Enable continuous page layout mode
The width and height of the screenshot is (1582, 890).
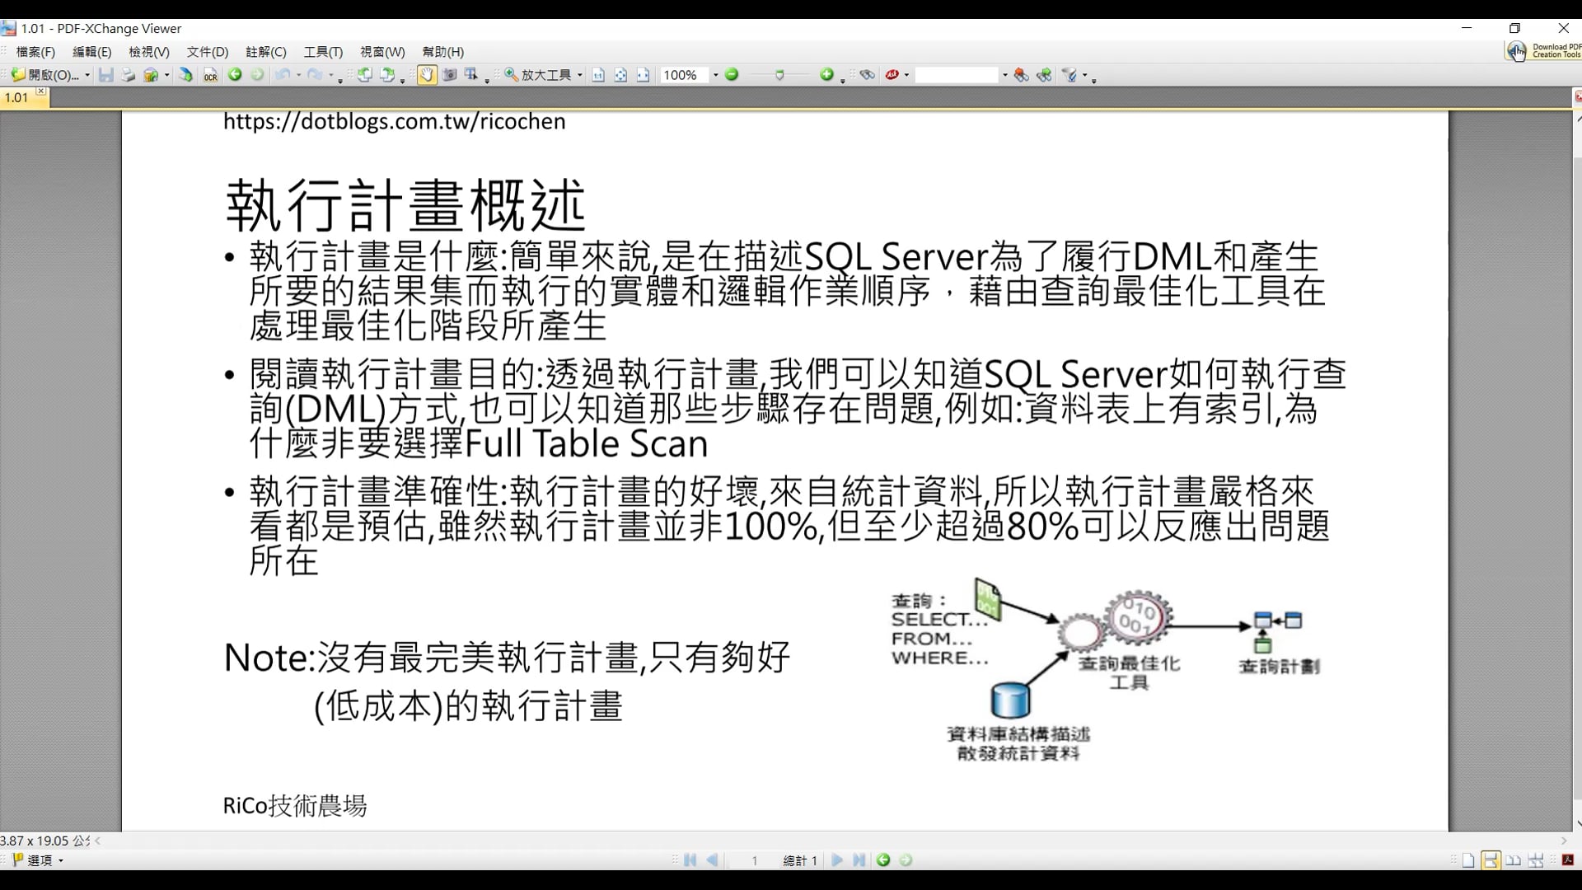(x=1491, y=860)
